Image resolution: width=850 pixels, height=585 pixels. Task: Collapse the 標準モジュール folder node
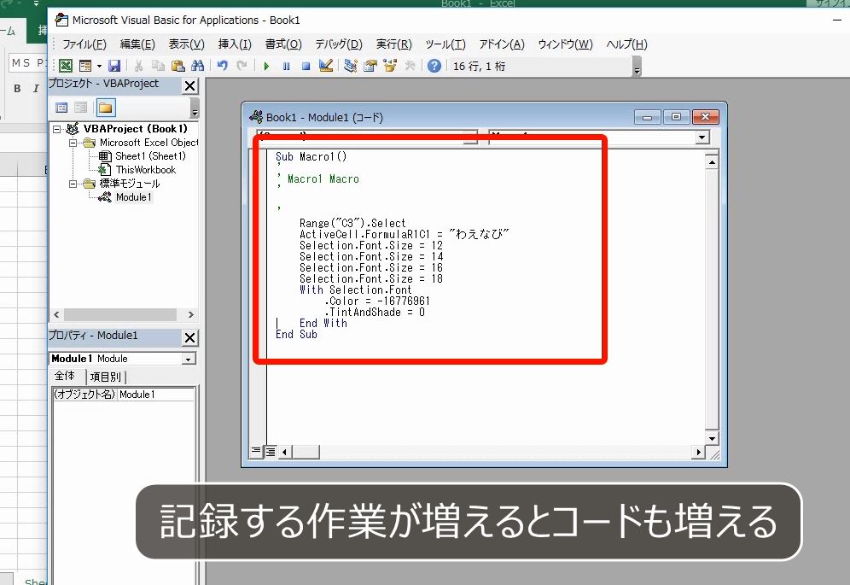point(73,184)
